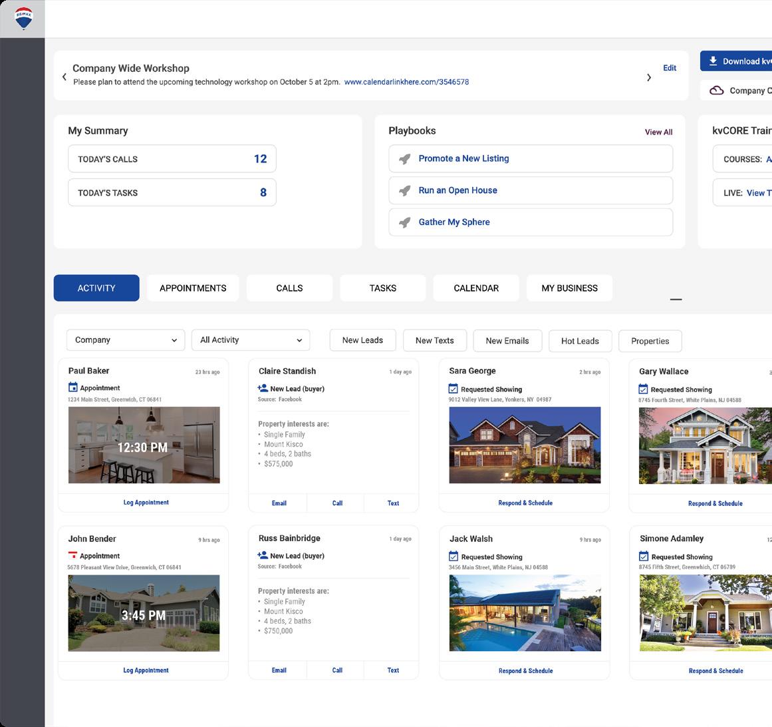Image resolution: width=772 pixels, height=727 pixels.
Task: Filter by New Leads
Action: tap(363, 341)
